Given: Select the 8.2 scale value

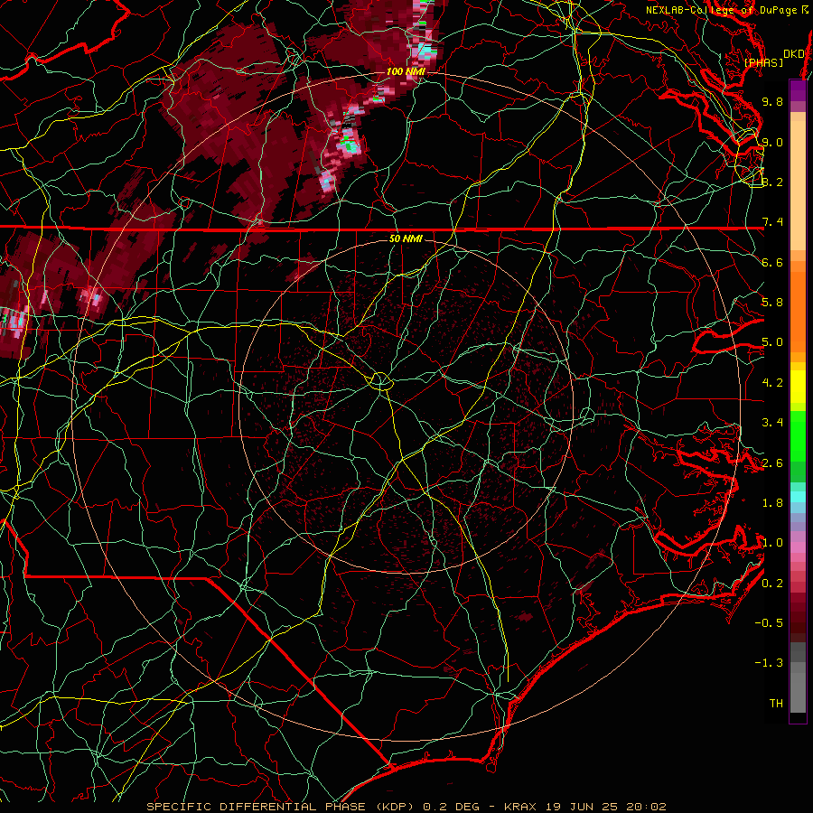Looking at the screenshot, I should [x=772, y=182].
